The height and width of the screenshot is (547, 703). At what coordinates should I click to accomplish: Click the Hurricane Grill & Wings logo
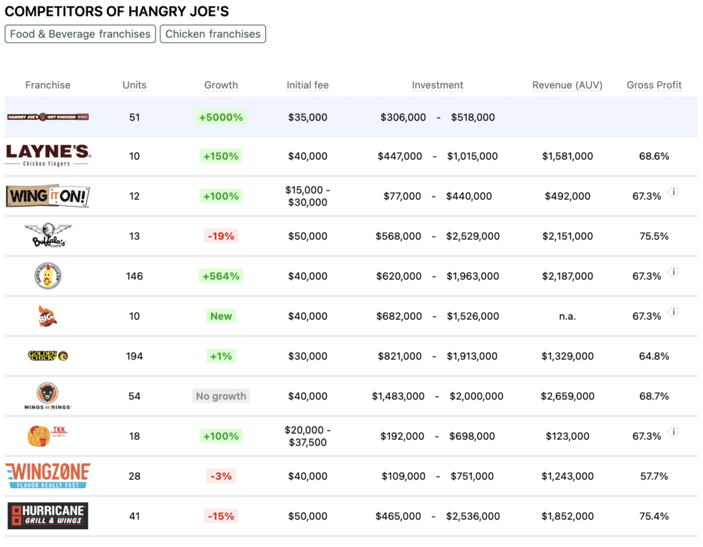coord(48,515)
